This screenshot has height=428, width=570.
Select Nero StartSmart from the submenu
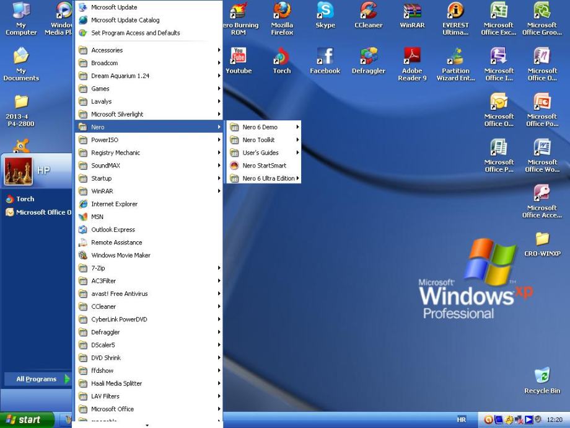264,166
